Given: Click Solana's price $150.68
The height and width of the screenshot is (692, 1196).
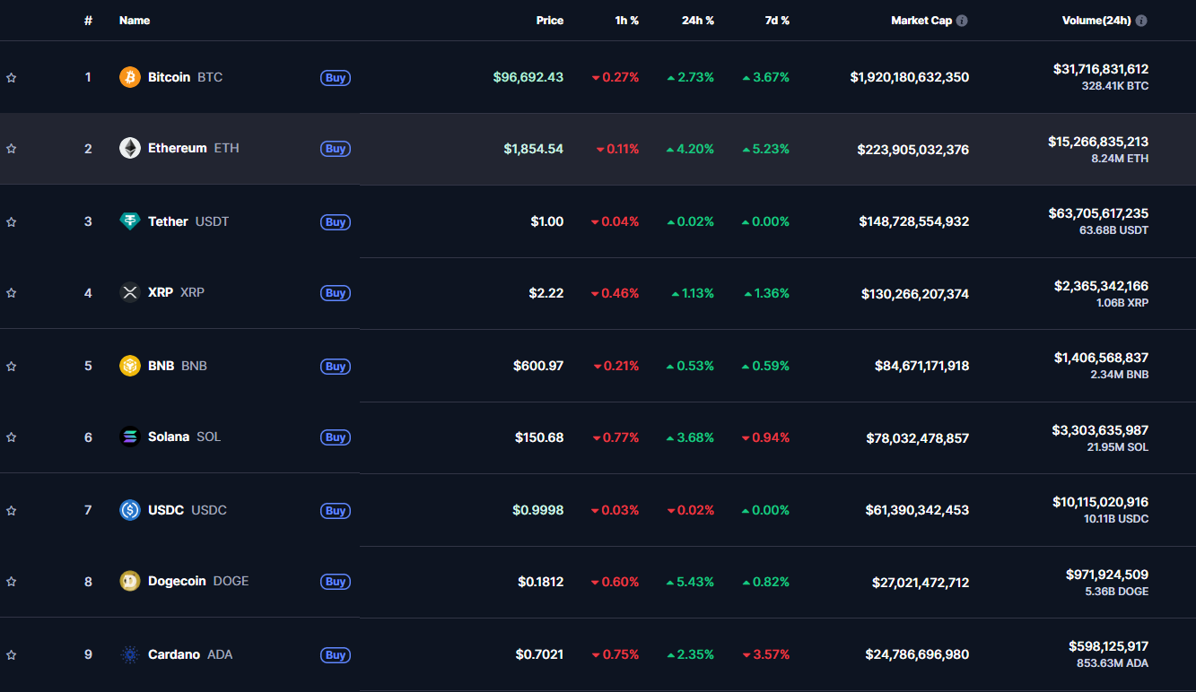Looking at the screenshot, I should (x=539, y=437).
